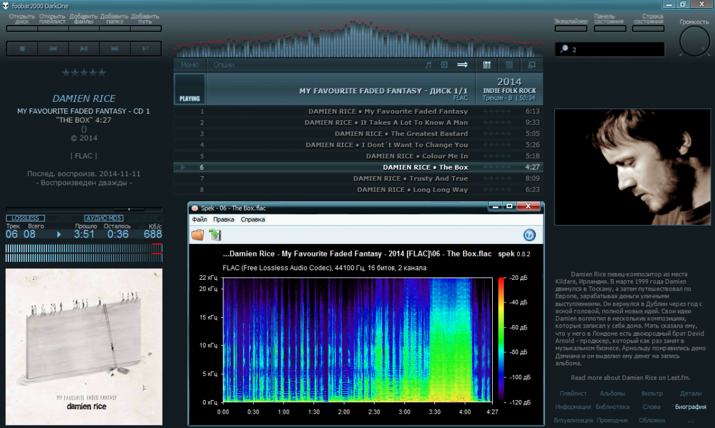Image resolution: width=715 pixels, height=428 pixels.
Task: Click the overlapping windows icon in the playlist toolbar
Action: (x=531, y=65)
